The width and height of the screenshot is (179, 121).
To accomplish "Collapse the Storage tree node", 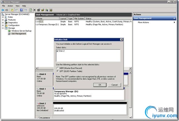I will (x=3, y=28).
